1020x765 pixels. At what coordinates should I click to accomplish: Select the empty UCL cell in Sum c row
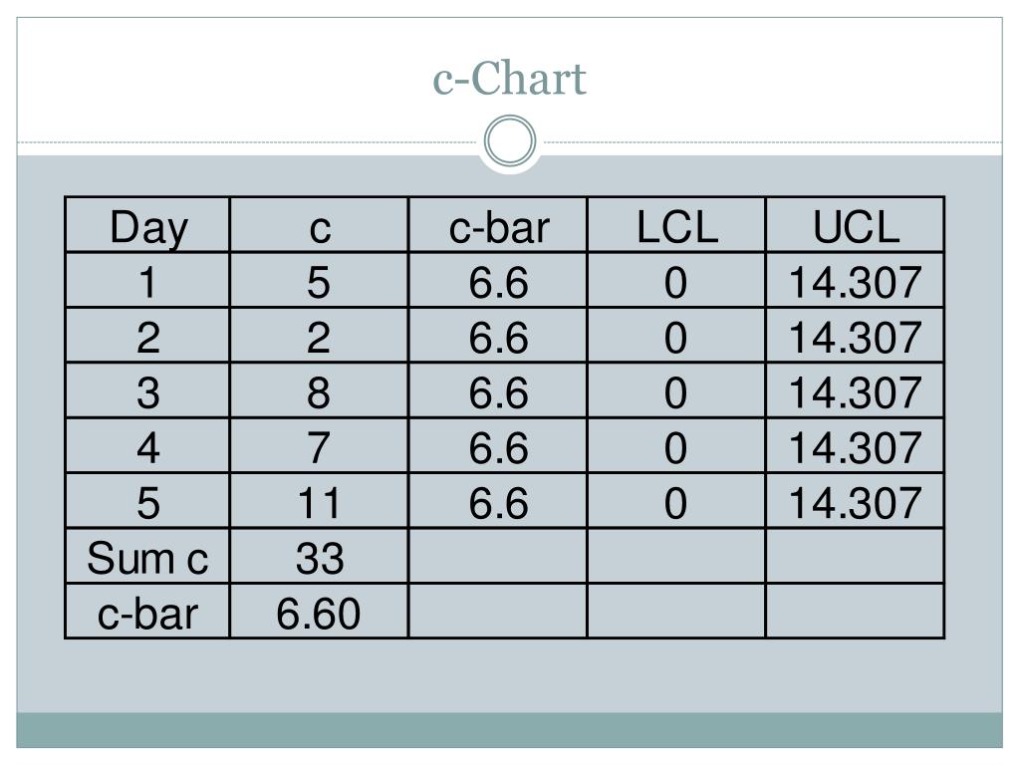coord(856,556)
